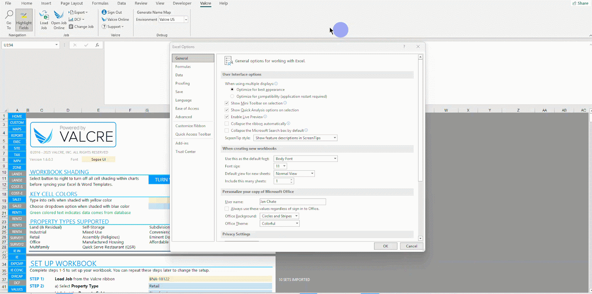The width and height of the screenshot is (592, 294).
Task: Increase the Include this many sheets spinner
Action: pyautogui.click(x=292, y=180)
